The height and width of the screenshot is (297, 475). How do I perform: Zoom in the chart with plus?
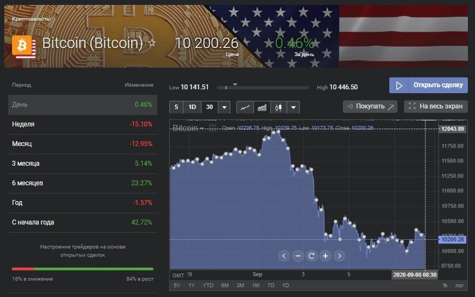coord(325,256)
